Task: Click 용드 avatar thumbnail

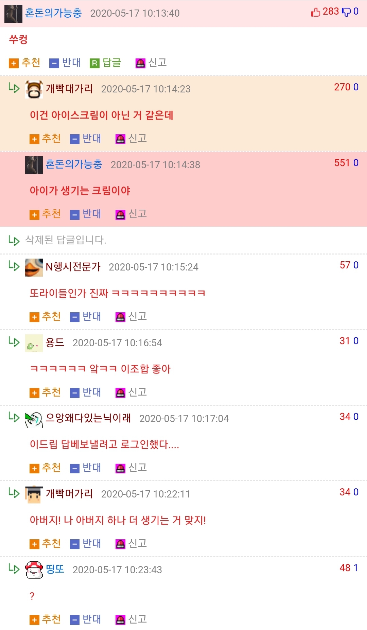Action: tap(34, 343)
